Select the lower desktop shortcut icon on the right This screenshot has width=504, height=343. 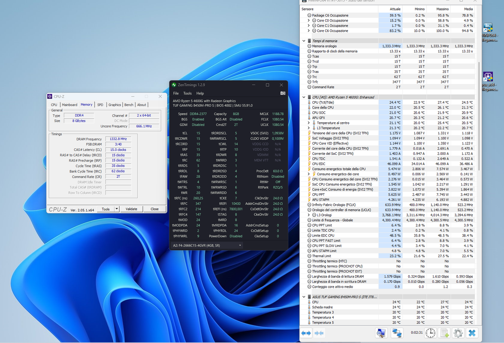(x=488, y=77)
